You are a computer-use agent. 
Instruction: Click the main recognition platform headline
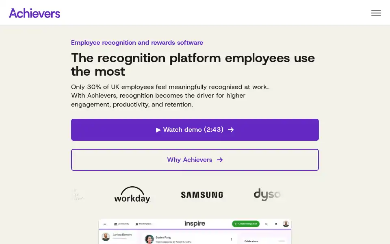tap(193, 65)
